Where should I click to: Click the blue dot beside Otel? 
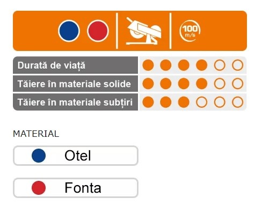pos(39,156)
